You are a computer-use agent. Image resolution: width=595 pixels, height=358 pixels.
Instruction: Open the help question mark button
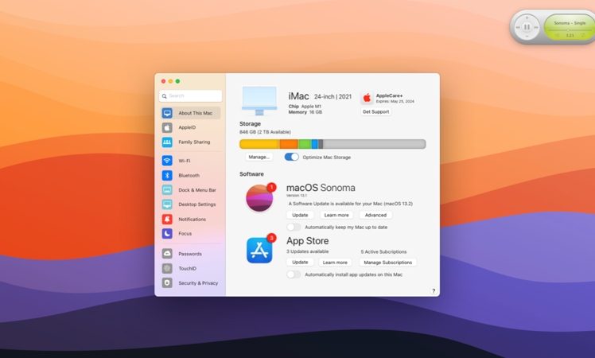pos(434,291)
